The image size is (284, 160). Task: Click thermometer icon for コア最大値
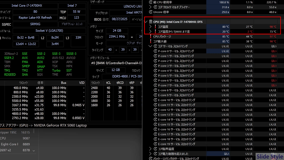151,41
